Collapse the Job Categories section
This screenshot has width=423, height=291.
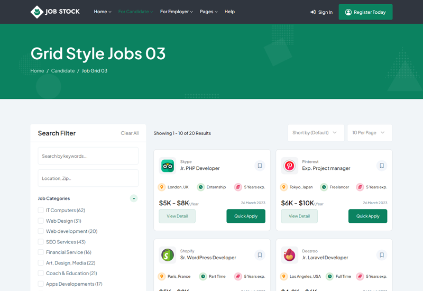point(134,198)
